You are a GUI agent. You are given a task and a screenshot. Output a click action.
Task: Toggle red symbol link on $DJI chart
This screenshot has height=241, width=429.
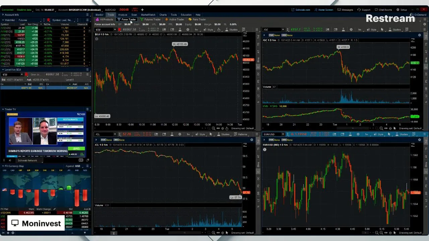tap(119, 29)
